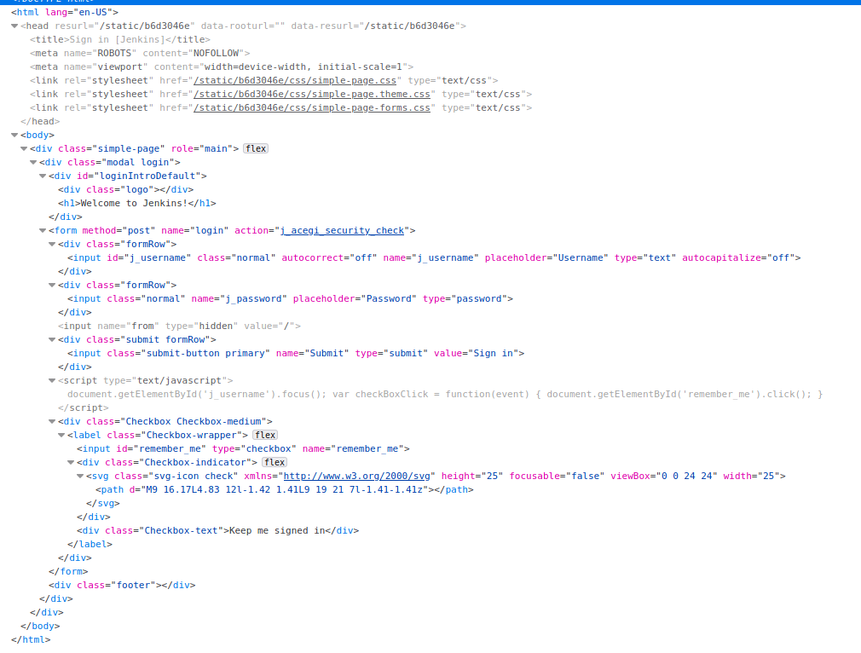
Task: Collapse the loginIntroDefault div
Action: tap(43, 176)
